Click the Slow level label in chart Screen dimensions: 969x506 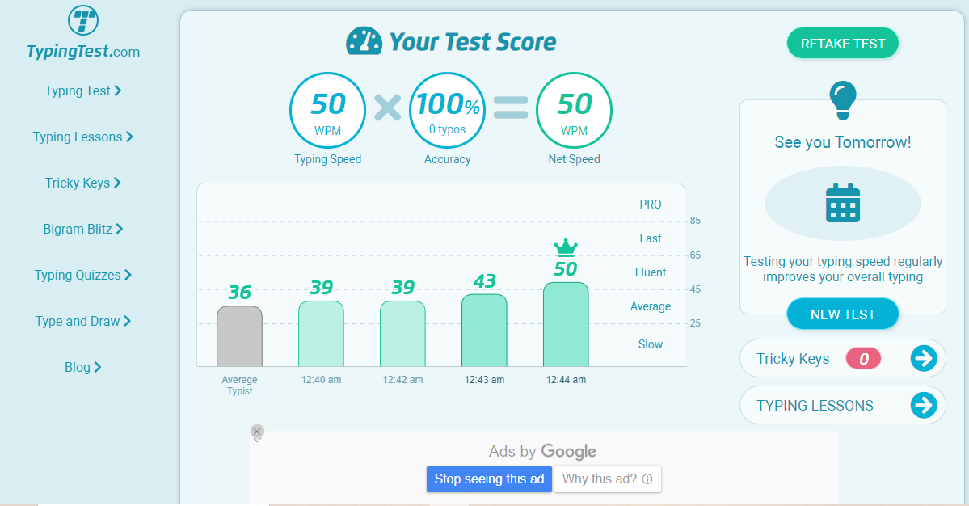[650, 345]
